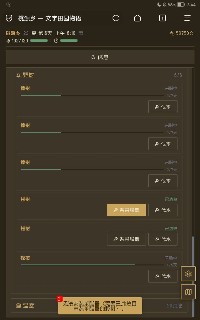Click the 休息 rest button

[x=100, y=57]
